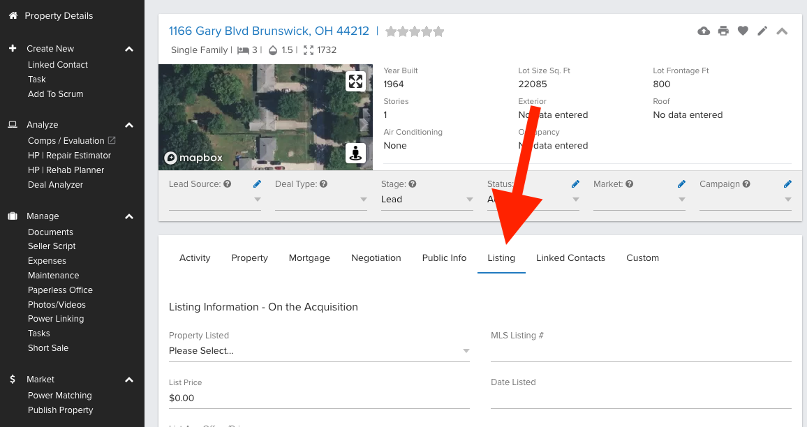Click the cloud upload icon
This screenshot has width=807, height=427.
click(704, 31)
